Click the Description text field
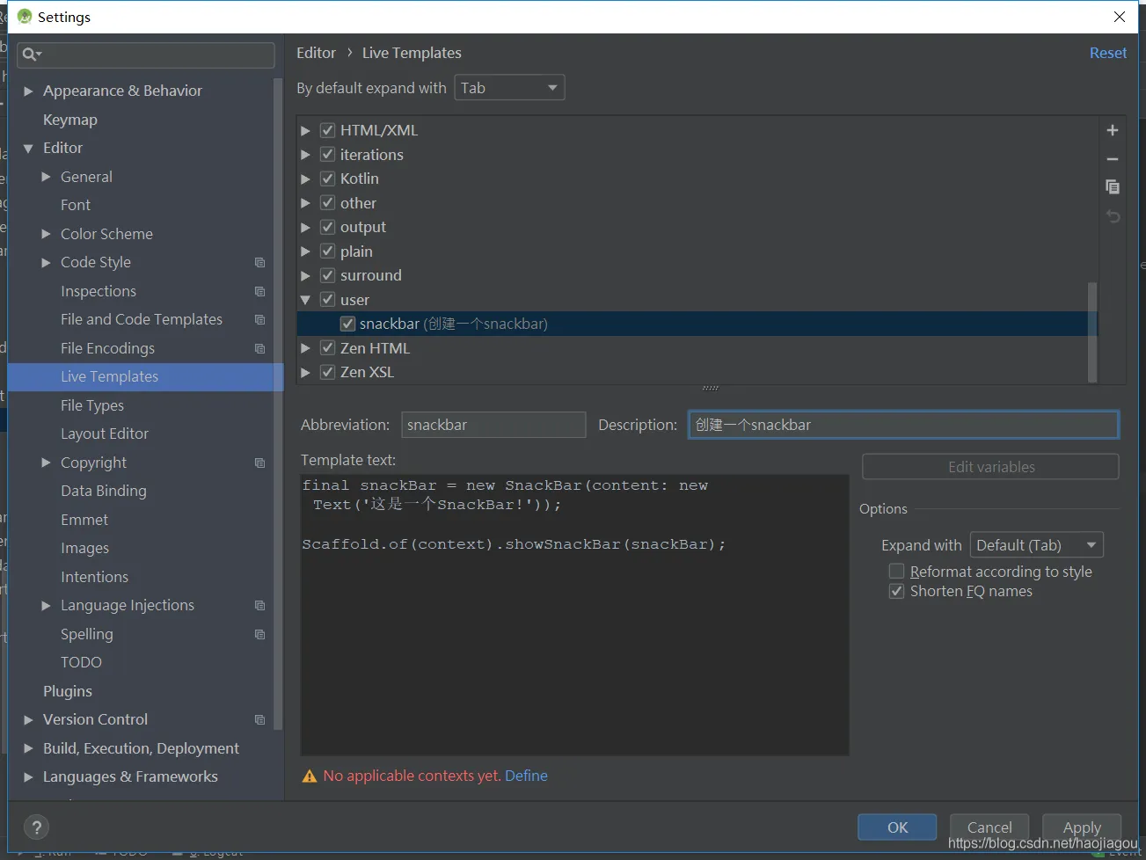The width and height of the screenshot is (1146, 860). tap(903, 425)
